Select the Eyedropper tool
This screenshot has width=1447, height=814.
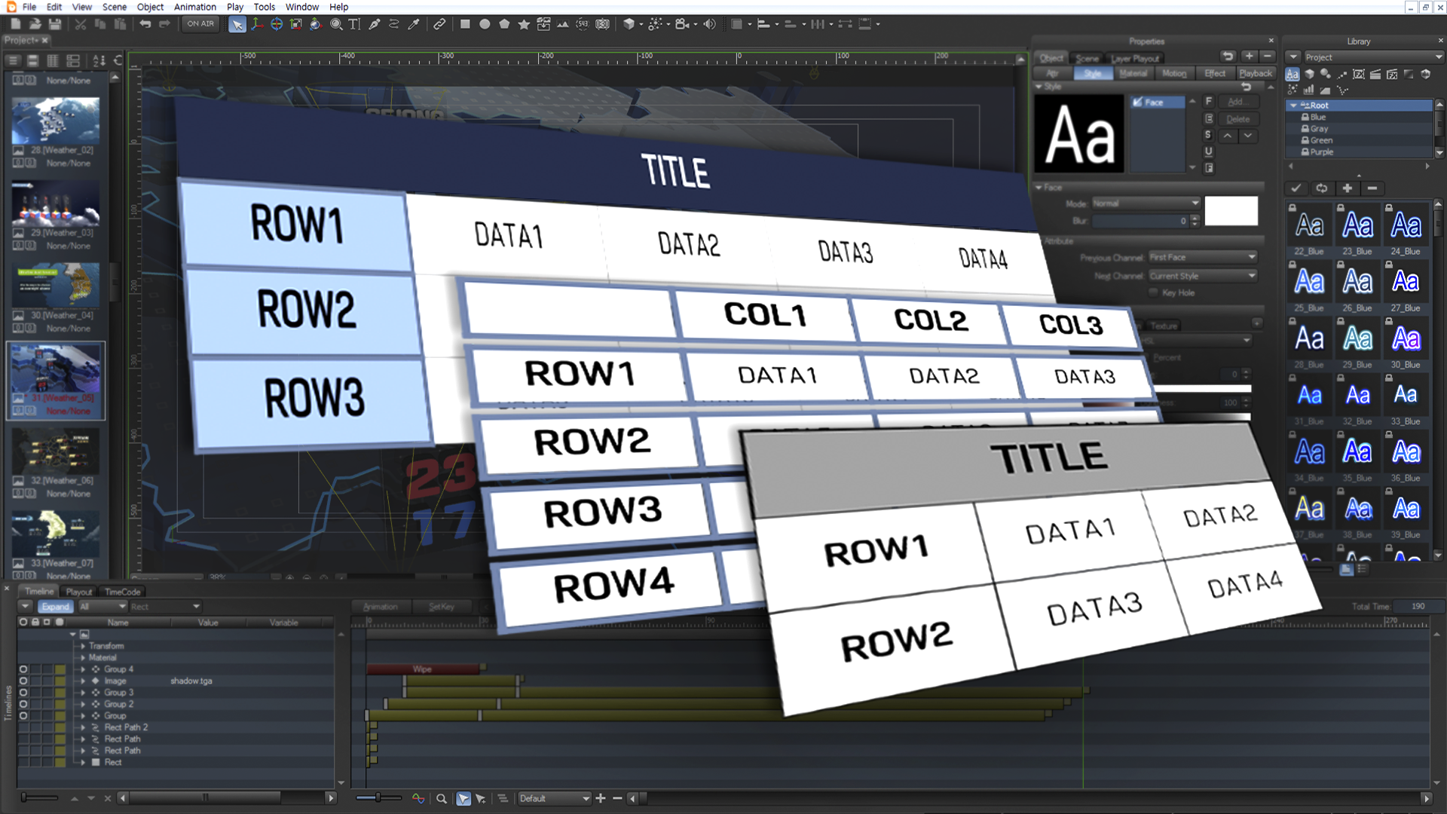(413, 24)
